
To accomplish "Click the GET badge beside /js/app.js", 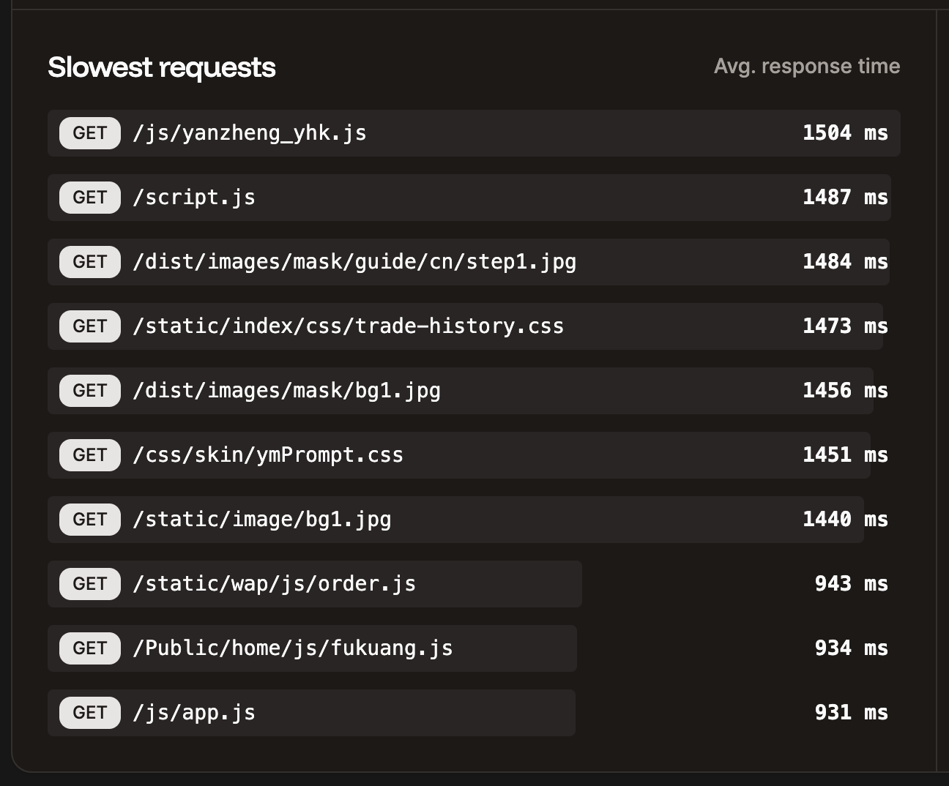I will (x=89, y=712).
